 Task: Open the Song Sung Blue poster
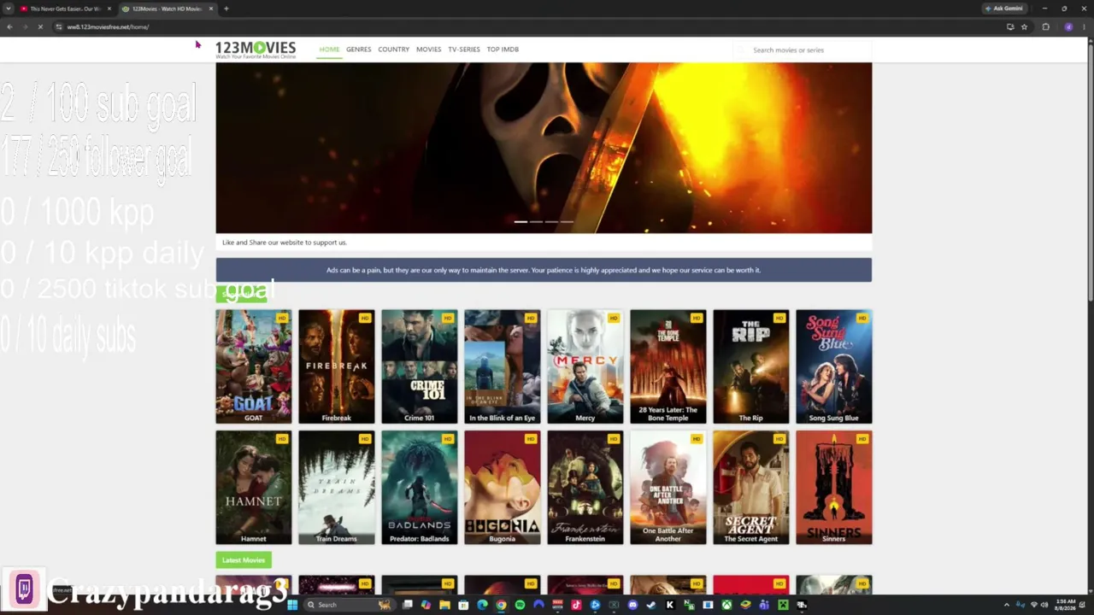(833, 366)
